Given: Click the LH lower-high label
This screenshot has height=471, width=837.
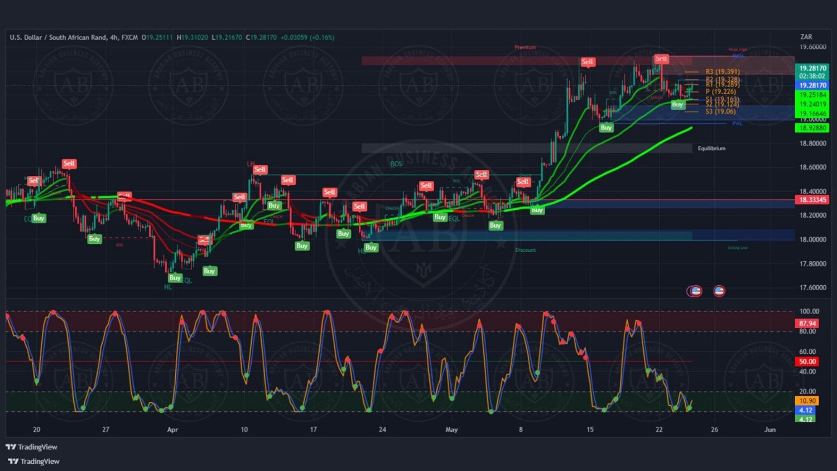Looking at the screenshot, I should click(x=251, y=164).
